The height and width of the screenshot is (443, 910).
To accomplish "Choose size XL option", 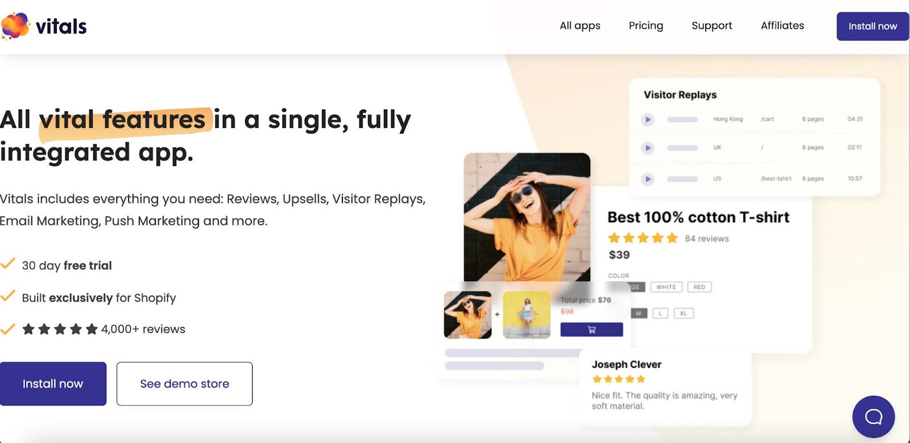I will (683, 314).
